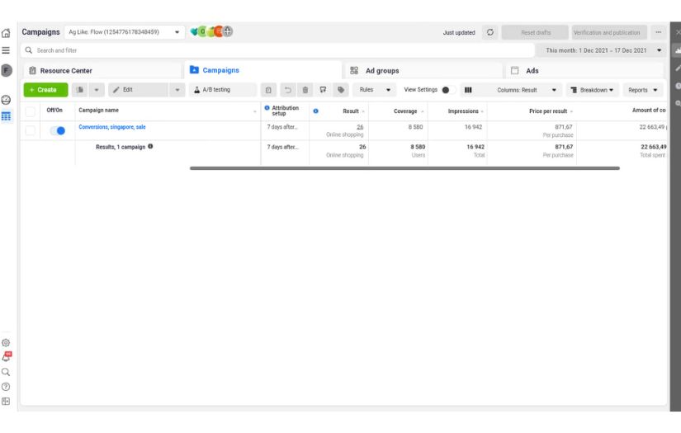Switch to the Campaigns tab
Image resolution: width=681 pixels, height=433 pixels.
point(263,70)
